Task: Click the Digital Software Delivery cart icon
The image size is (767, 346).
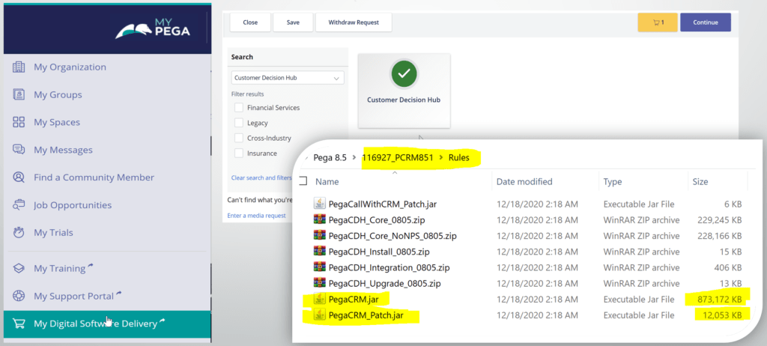Action: pyautogui.click(x=19, y=324)
